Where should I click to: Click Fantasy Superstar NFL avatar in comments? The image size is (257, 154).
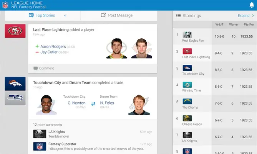tap(40, 146)
